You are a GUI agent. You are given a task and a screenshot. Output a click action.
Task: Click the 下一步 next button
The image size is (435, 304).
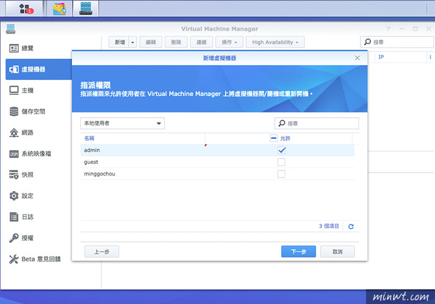coord(298,252)
